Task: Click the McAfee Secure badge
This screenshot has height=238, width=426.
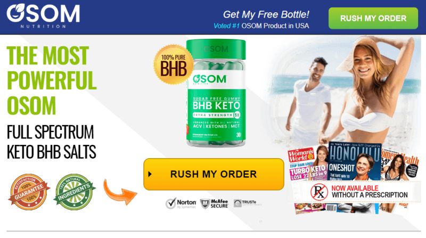Action: coord(215,203)
